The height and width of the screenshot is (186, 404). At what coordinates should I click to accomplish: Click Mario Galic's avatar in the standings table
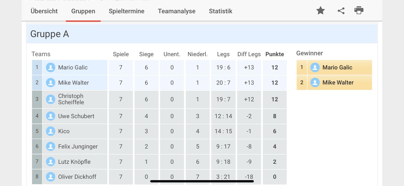pos(50,67)
